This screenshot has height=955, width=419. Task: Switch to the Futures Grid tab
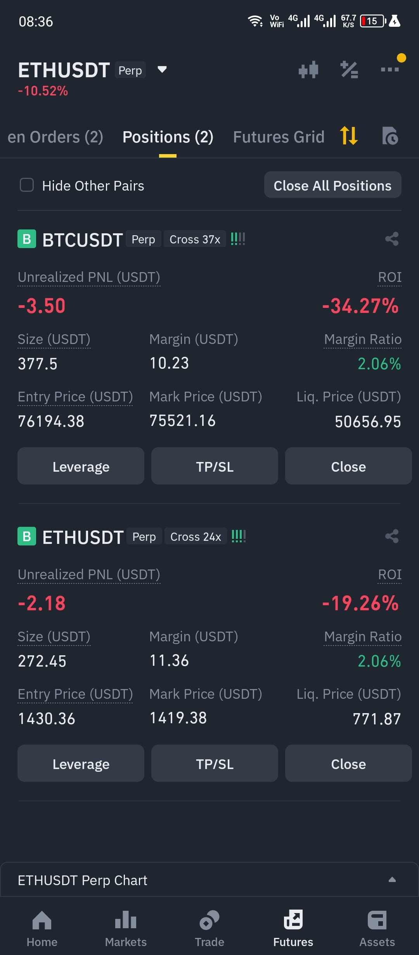279,137
